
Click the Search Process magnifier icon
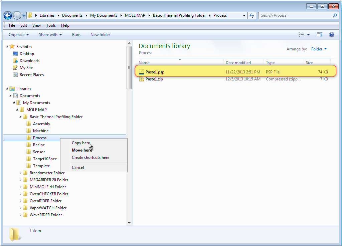click(335, 15)
